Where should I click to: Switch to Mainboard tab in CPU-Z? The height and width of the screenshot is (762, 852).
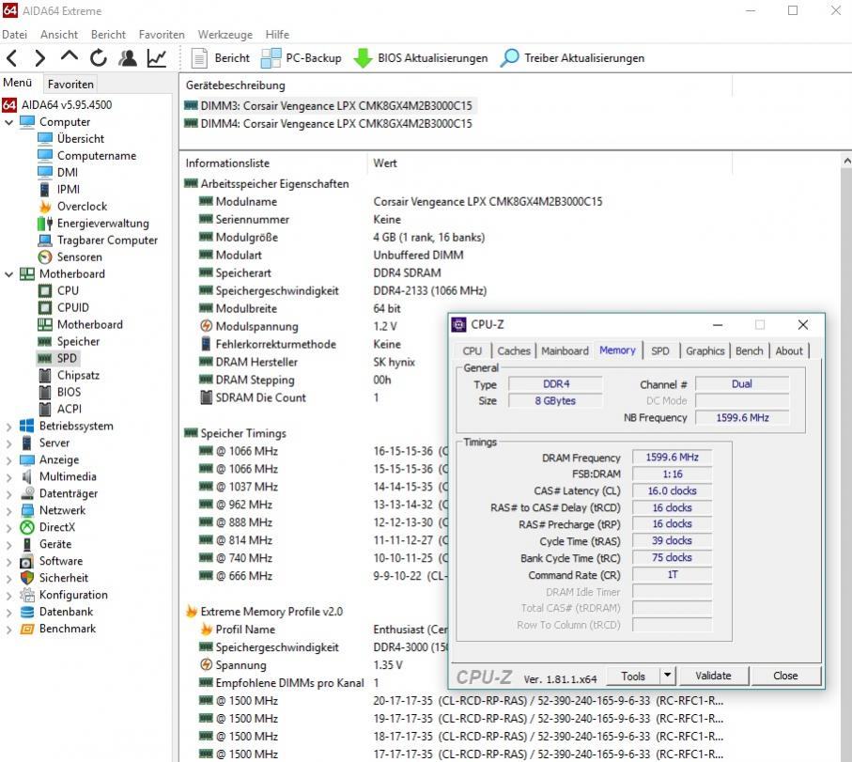coord(565,351)
